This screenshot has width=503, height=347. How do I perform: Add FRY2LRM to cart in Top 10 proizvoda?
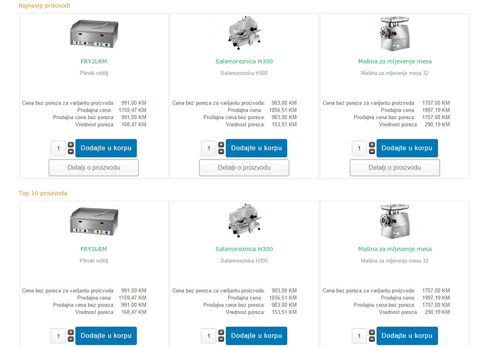pos(106,336)
